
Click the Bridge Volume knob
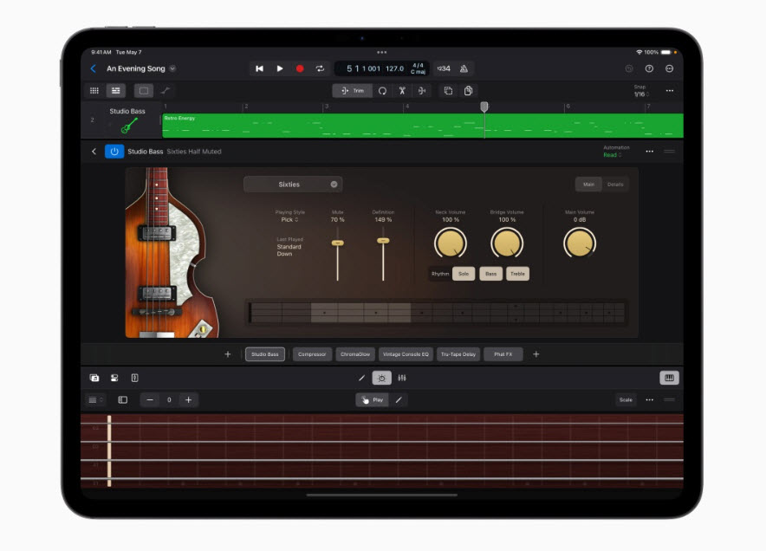(x=507, y=243)
